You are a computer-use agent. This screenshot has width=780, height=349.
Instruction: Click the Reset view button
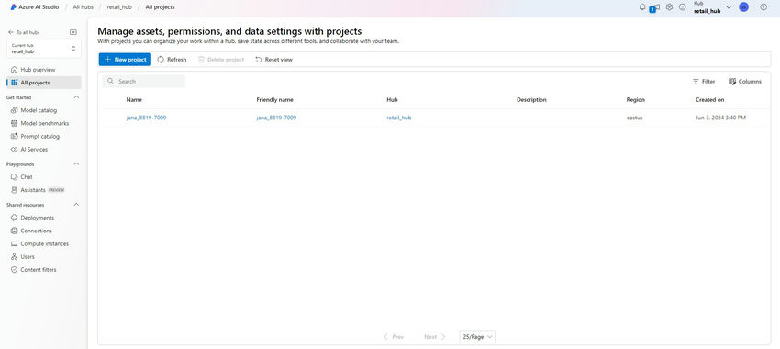pos(274,60)
